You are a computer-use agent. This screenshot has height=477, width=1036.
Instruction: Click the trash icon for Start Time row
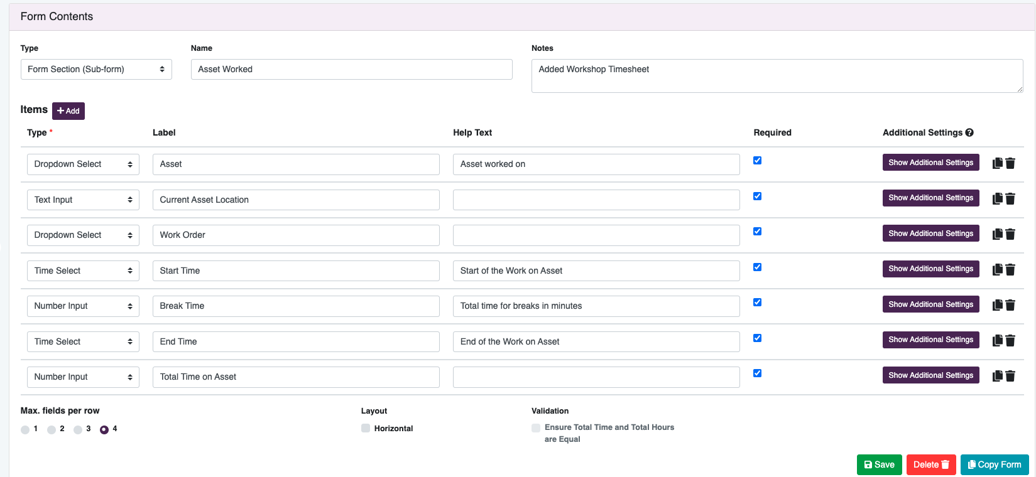(1010, 270)
